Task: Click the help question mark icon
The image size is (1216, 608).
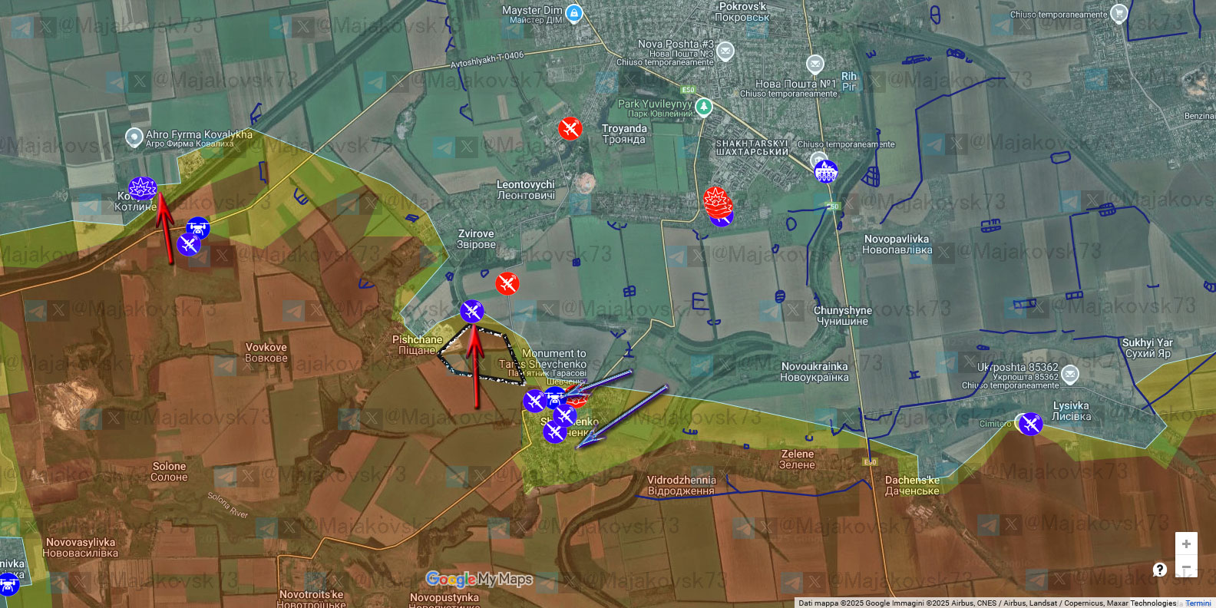Action: (x=1160, y=569)
